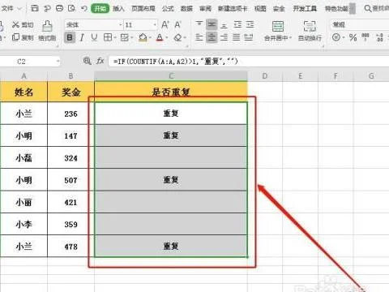The width and height of the screenshot is (389, 292).
Task: Click the fx Insert Function icon
Action: pos(100,61)
